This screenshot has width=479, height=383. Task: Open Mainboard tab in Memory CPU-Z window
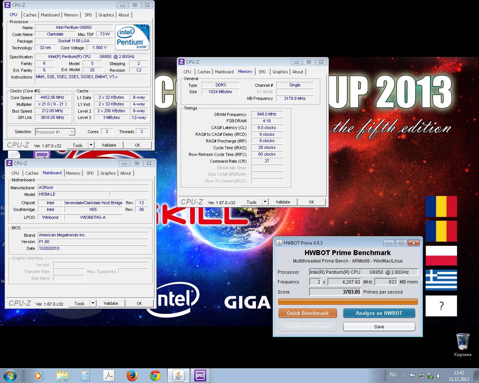224,72
